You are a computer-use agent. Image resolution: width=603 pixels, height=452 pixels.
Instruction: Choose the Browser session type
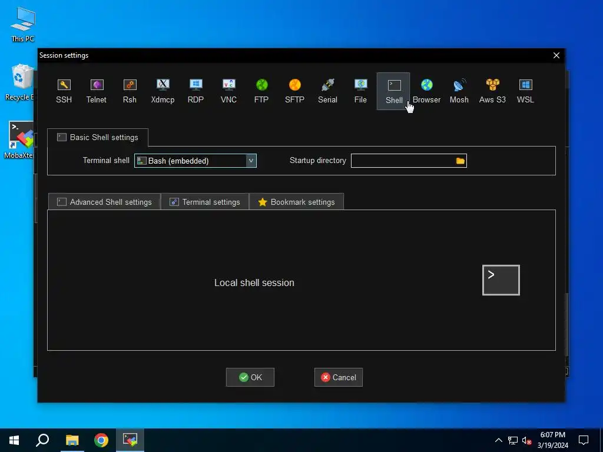point(426,91)
